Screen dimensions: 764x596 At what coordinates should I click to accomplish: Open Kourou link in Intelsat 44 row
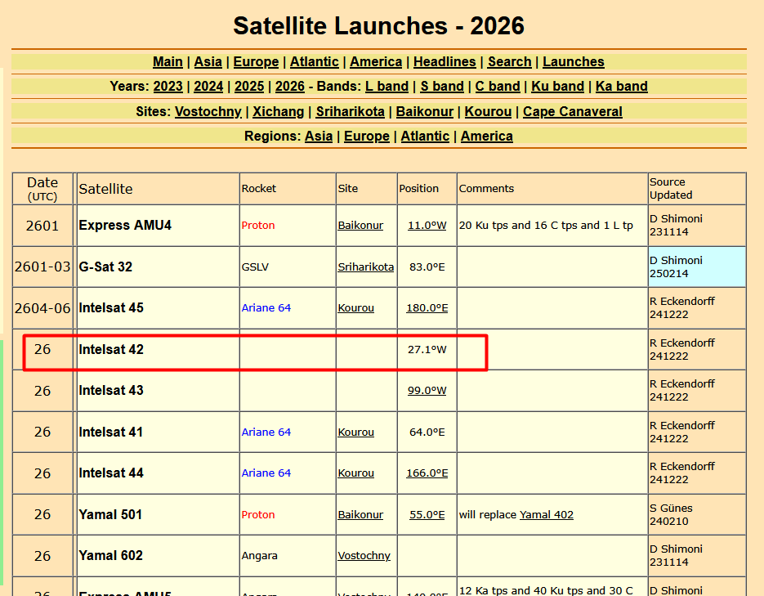356,473
